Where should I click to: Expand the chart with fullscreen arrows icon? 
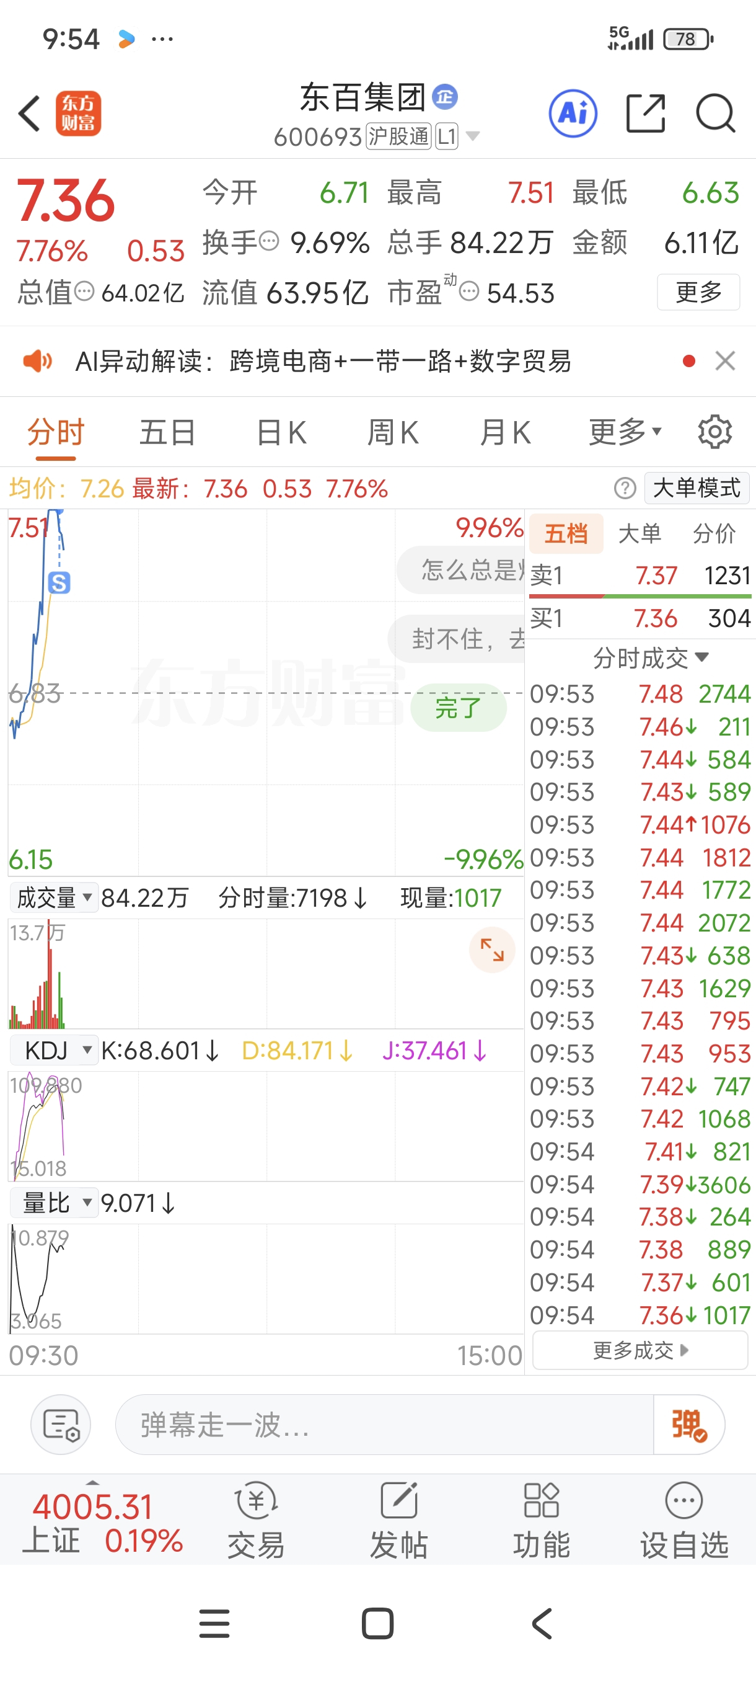click(492, 950)
